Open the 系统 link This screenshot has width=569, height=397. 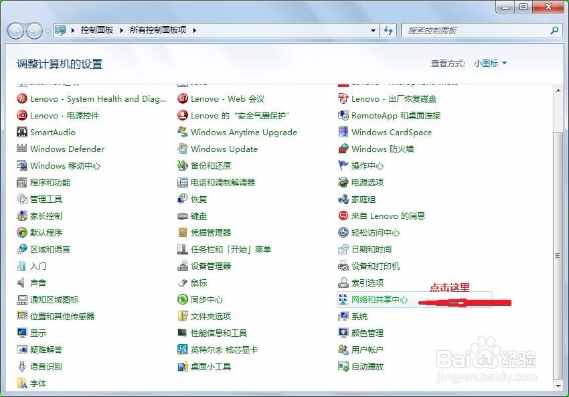(x=359, y=316)
